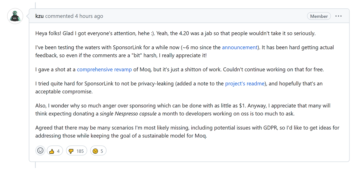Follow the "project's readme" link
Screen dimensions: 360x170
[245, 84]
